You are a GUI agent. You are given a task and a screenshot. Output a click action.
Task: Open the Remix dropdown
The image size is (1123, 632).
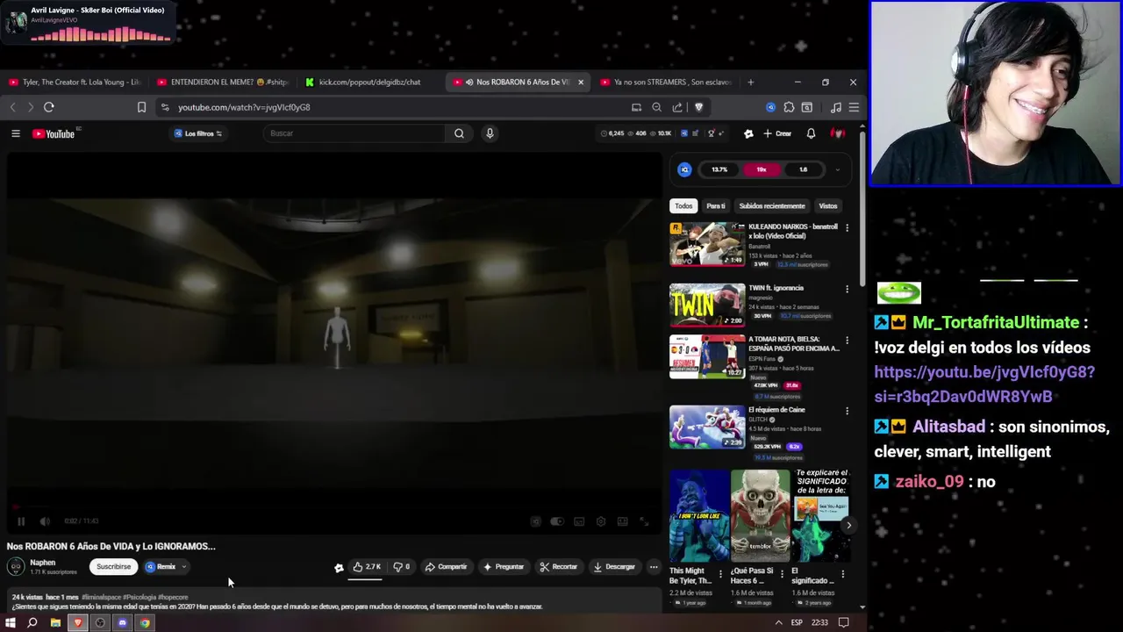166,567
